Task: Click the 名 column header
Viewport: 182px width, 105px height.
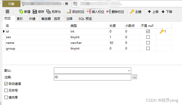Action: (x=38, y=26)
